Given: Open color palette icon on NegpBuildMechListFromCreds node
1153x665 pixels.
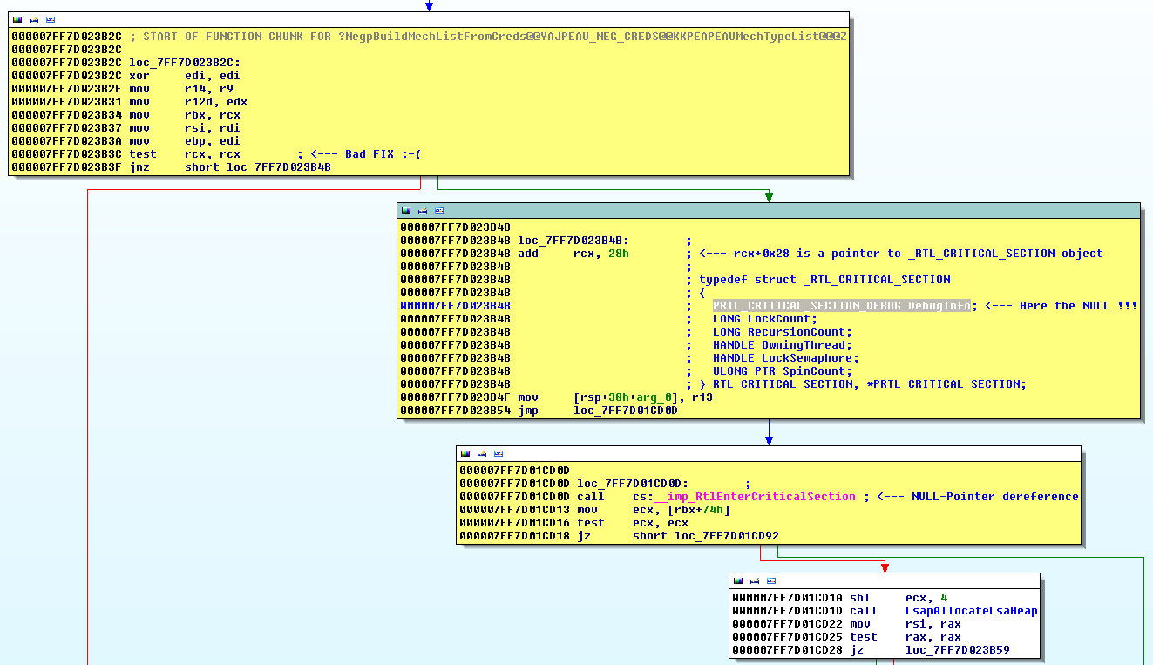Looking at the screenshot, I should (17, 19).
